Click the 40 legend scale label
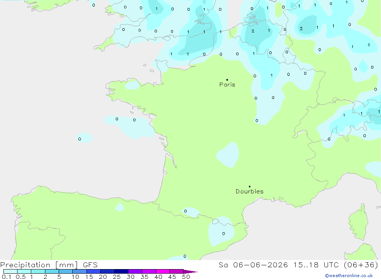This screenshot has width=381, height=279. 158,277
